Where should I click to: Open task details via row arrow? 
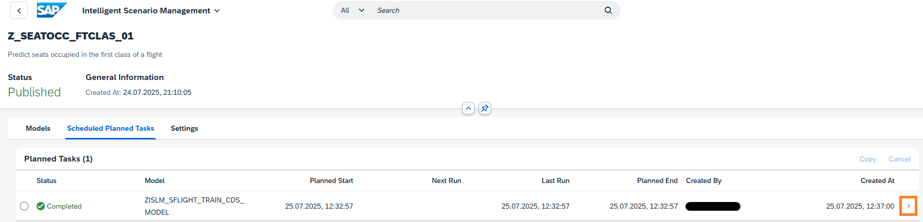908,206
